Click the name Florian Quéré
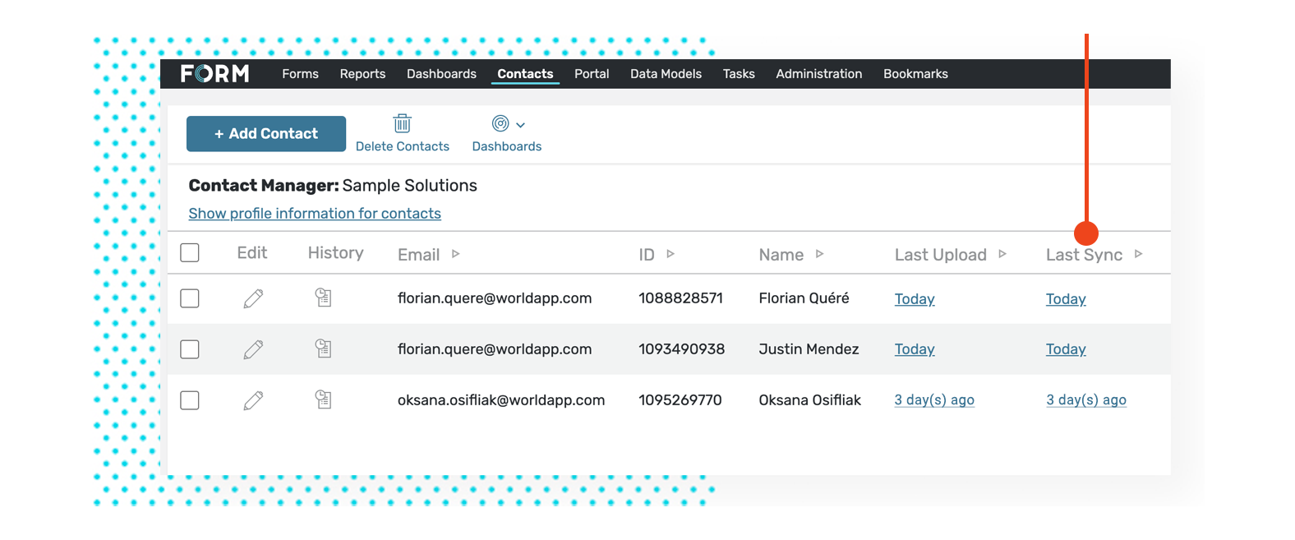 [x=804, y=298]
